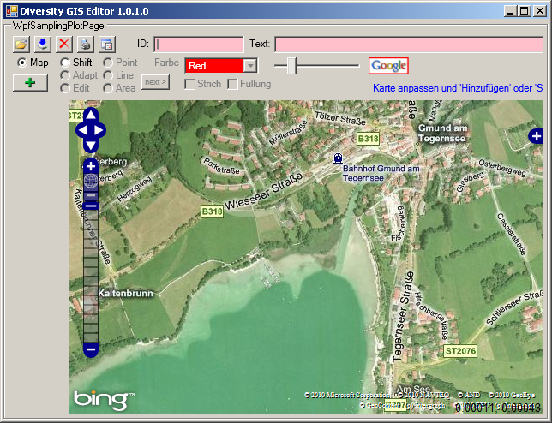Click the blue download arrow icon
The height and width of the screenshot is (423, 552).
42,44
